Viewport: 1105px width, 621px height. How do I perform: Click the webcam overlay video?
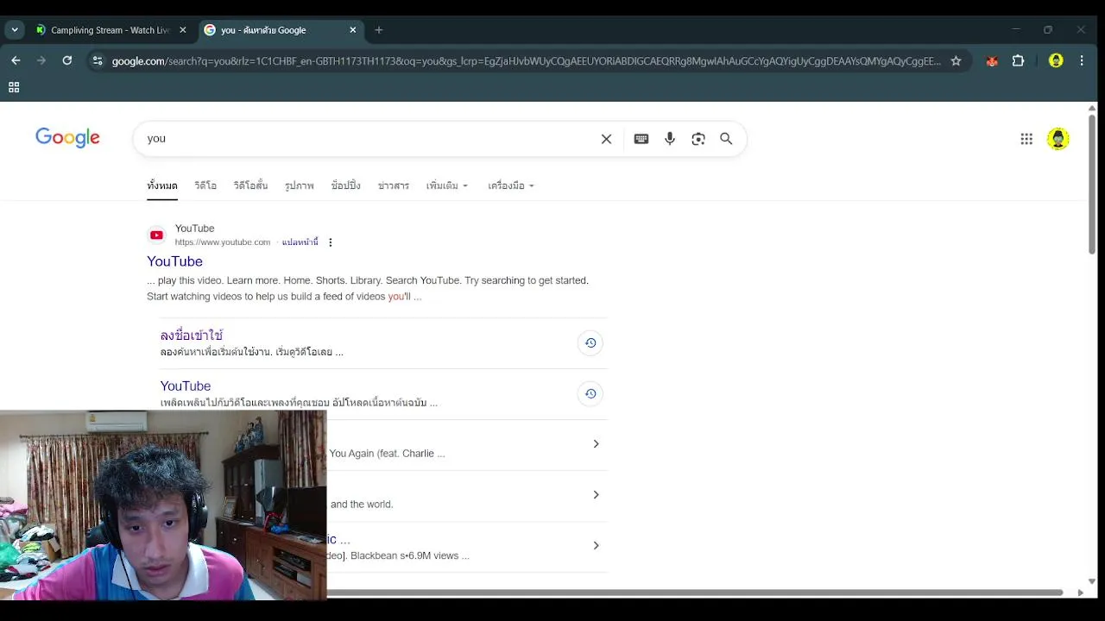click(x=163, y=505)
